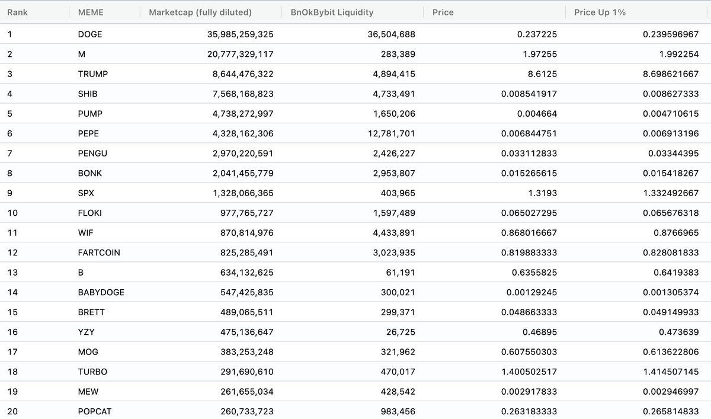Select YZY liquidity 26,725
This screenshot has width=711, height=419.
[401, 332]
